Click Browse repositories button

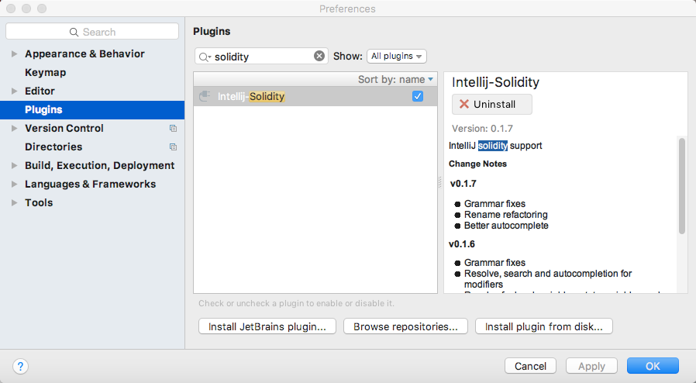pos(405,326)
